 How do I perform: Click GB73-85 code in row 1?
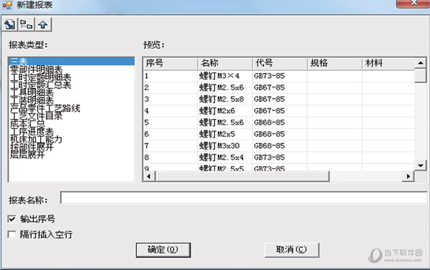coord(269,76)
